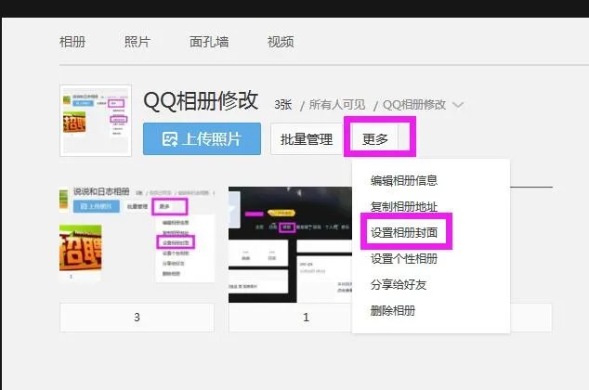Expand the chevron beside the QQ相册修改 path
This screenshot has width=589, height=390.
click(458, 105)
